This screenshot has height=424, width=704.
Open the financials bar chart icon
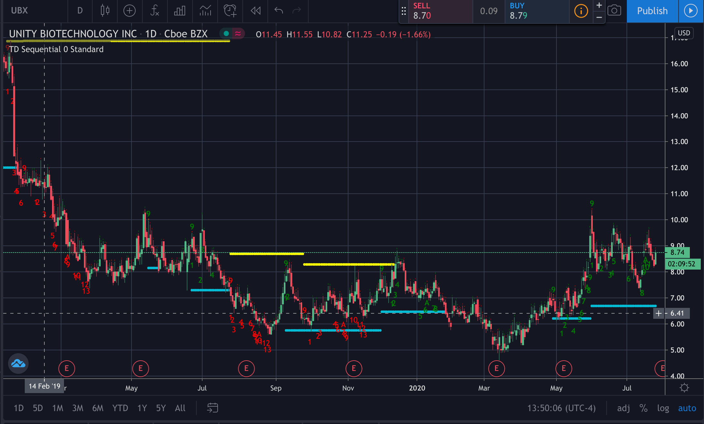point(179,11)
